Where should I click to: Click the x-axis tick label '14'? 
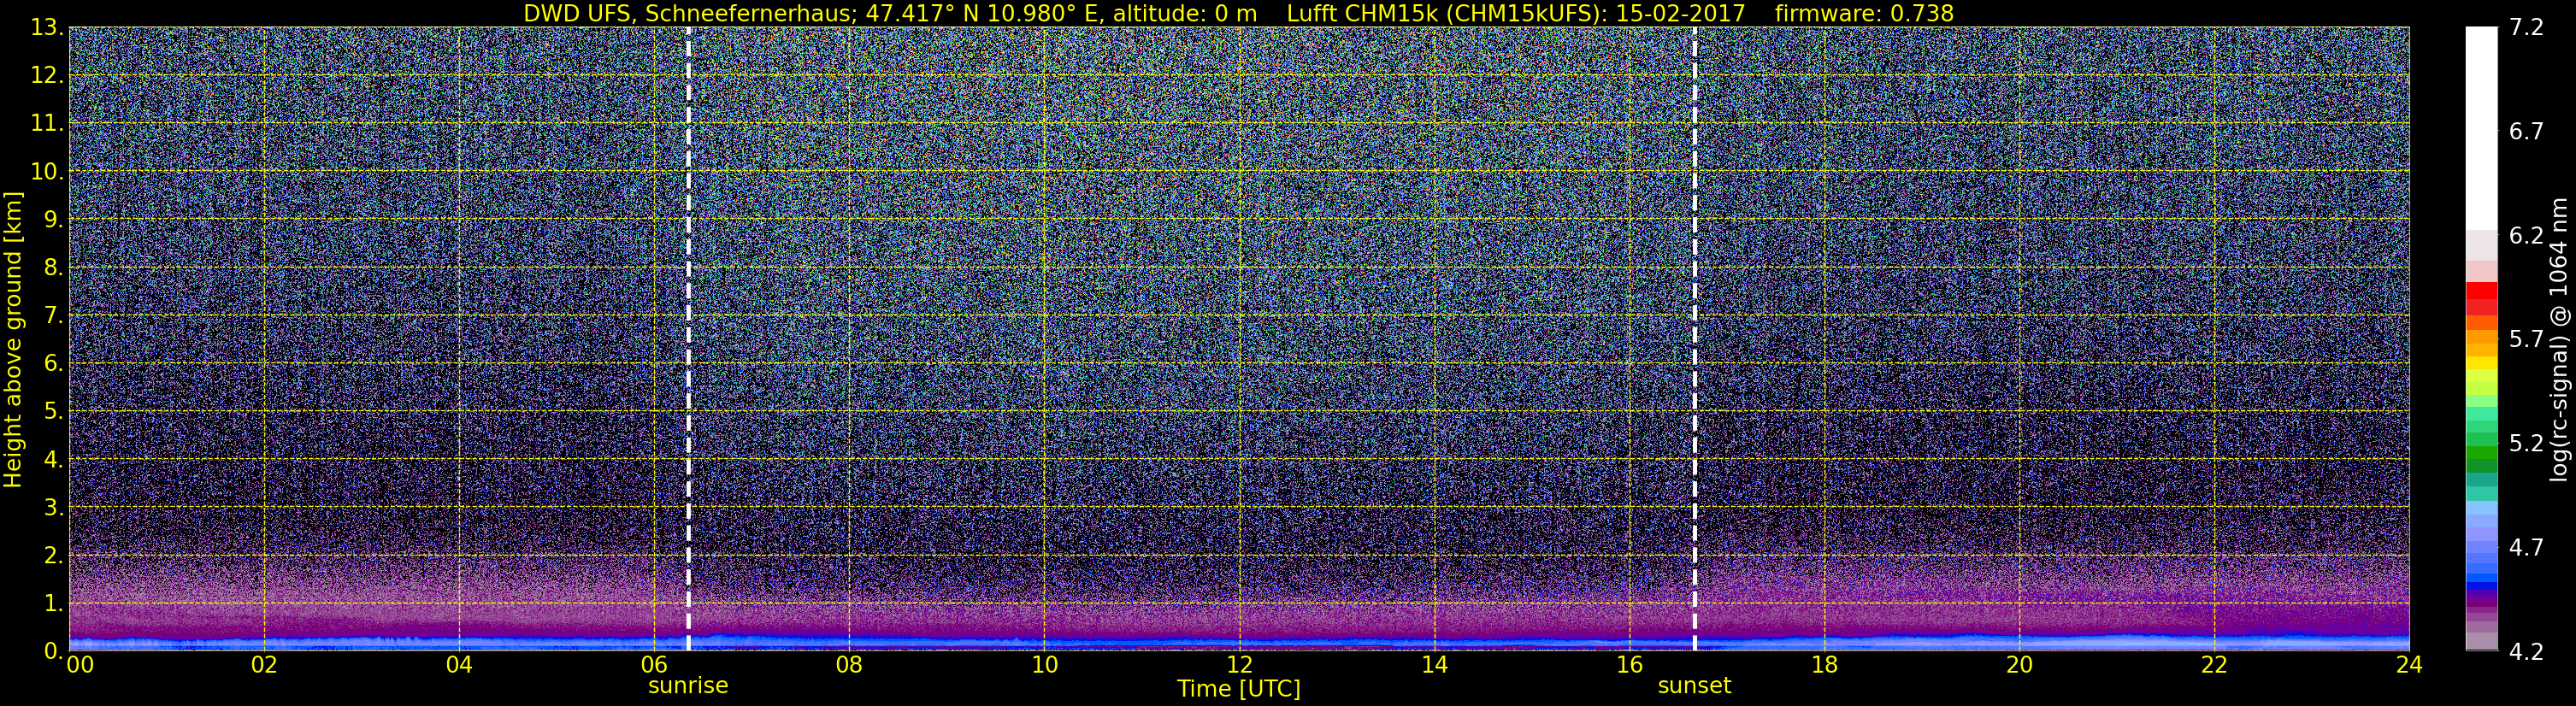click(x=1434, y=665)
